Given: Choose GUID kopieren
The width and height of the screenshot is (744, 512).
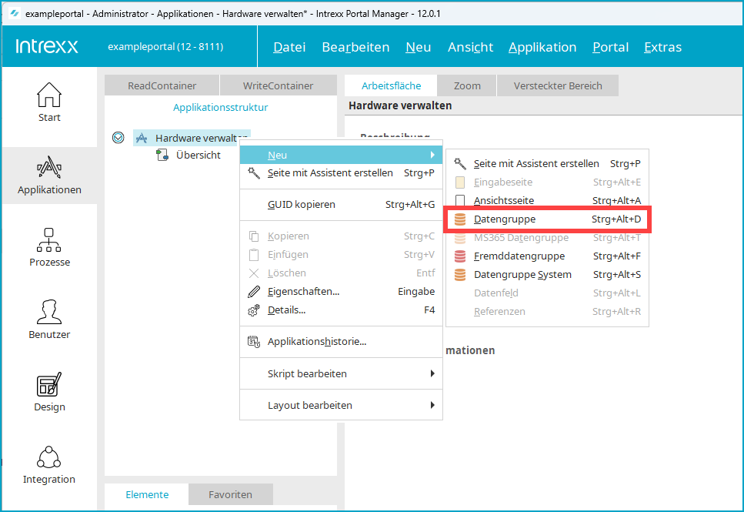Looking at the screenshot, I should [341, 204].
